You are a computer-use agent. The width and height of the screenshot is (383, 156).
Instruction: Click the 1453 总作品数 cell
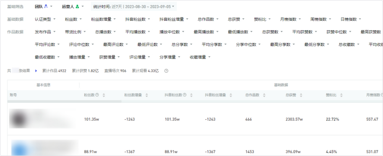[x=250, y=152]
